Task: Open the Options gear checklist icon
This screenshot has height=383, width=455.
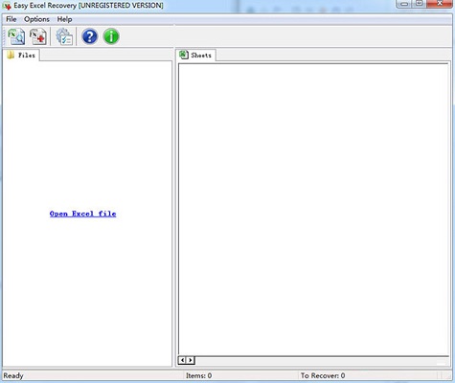Action: pos(64,36)
